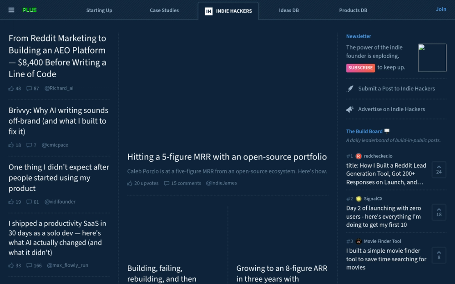Select the Indie Hackers tab
The height and width of the screenshot is (284, 455).
pyautogui.click(x=228, y=11)
